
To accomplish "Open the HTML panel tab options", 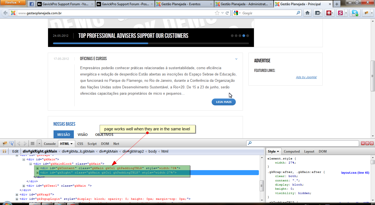I will [71, 144].
